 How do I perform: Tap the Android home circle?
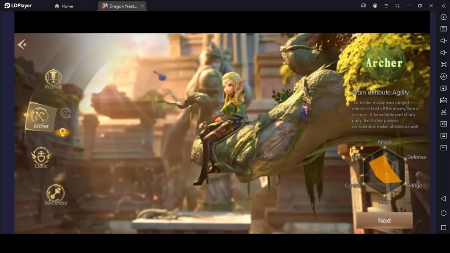[443, 213]
